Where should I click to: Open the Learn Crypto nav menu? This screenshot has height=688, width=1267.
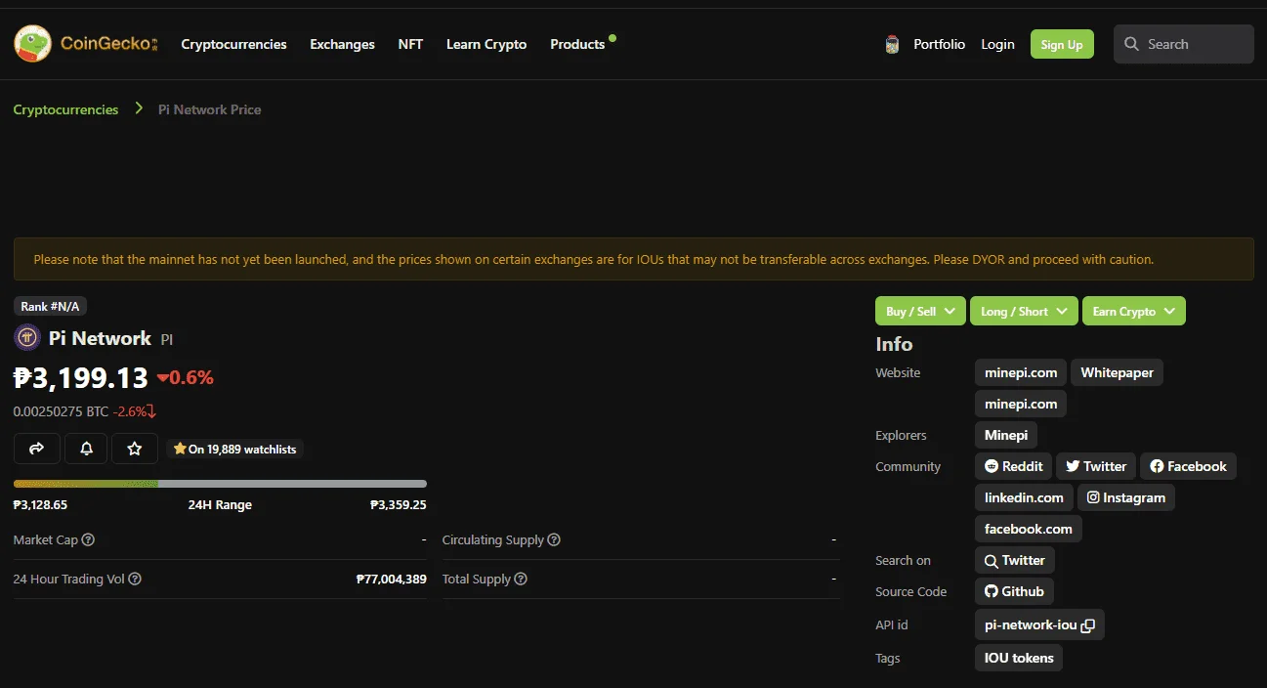point(486,44)
